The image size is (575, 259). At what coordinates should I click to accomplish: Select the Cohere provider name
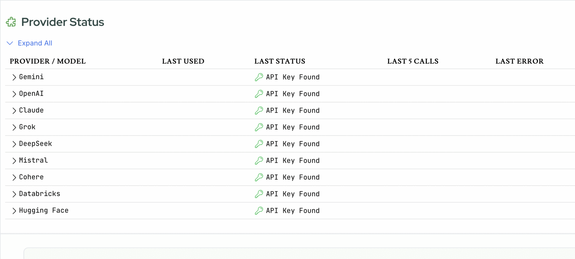(x=31, y=177)
